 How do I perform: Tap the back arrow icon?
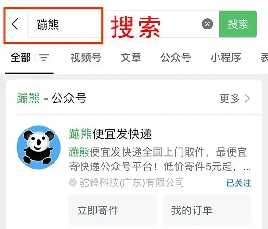point(15,24)
